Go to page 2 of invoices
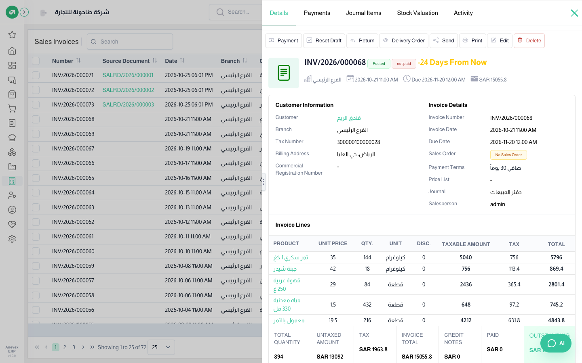This screenshot has height=363, width=582. [65, 347]
